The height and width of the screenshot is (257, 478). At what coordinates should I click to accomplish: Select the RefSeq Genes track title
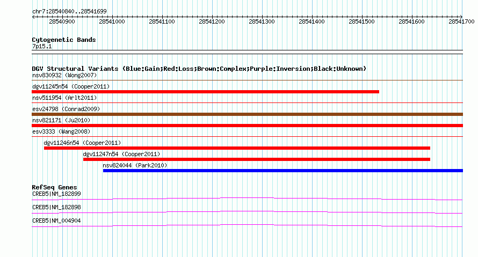click(x=54, y=187)
